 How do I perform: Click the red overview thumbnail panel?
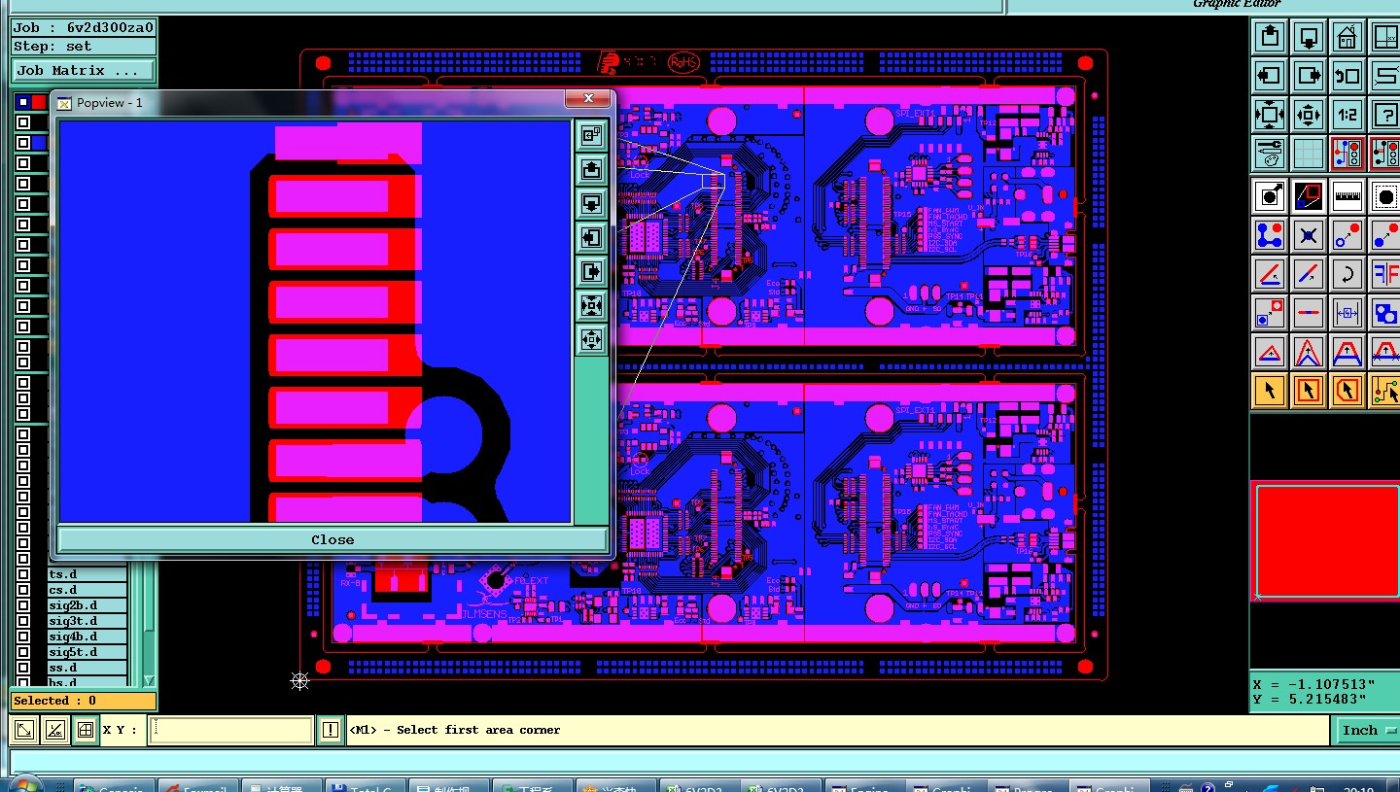point(1325,540)
